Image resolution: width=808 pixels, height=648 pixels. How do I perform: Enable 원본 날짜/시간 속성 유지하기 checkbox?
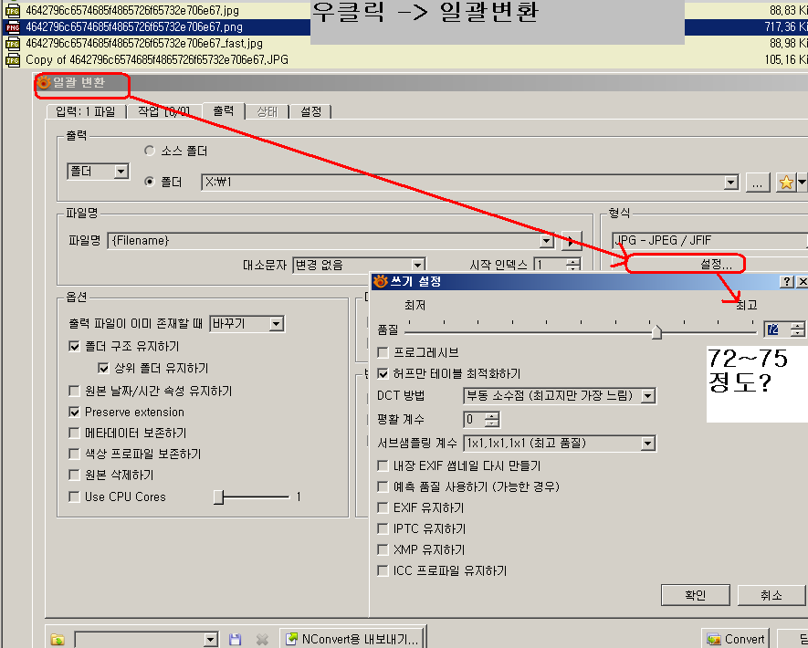74,391
